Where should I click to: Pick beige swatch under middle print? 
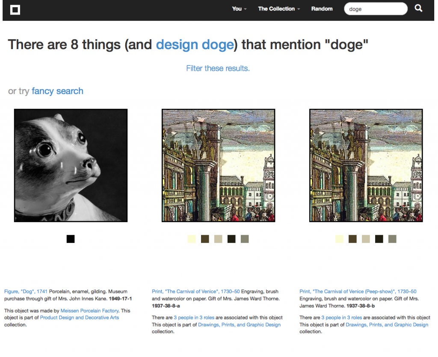[218, 239]
